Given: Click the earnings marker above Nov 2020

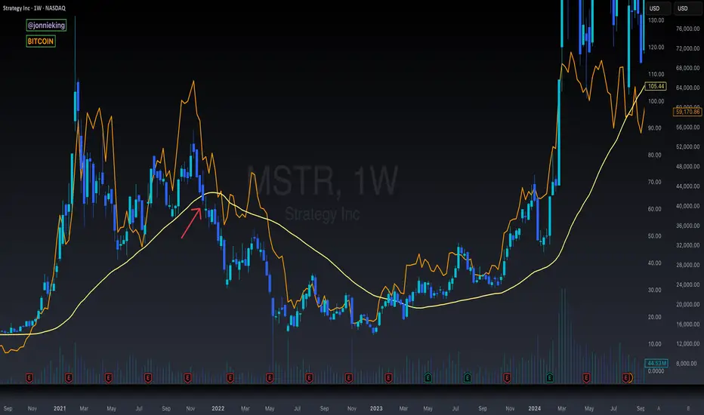Looking at the screenshot, I should [x=29, y=378].
